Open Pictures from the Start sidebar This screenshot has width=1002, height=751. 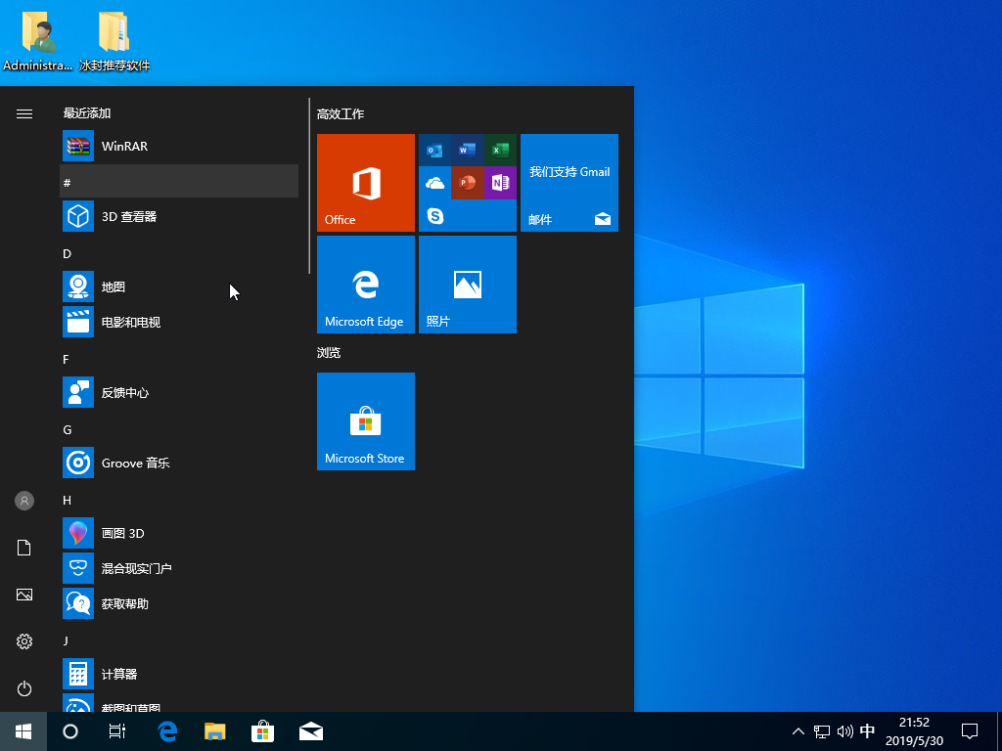(24, 595)
